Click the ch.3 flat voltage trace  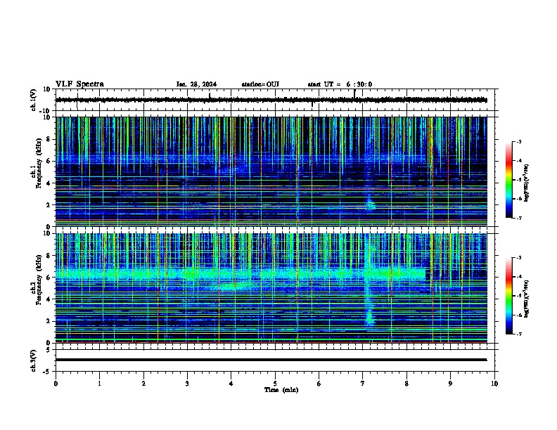[x=271, y=360]
